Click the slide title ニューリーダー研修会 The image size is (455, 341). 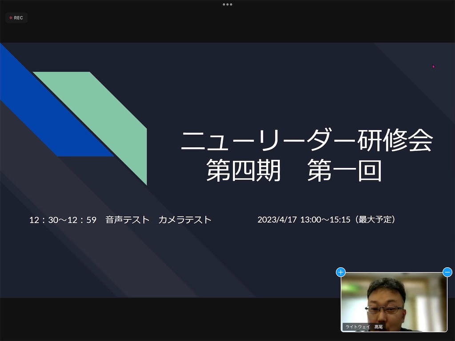pyautogui.click(x=308, y=139)
